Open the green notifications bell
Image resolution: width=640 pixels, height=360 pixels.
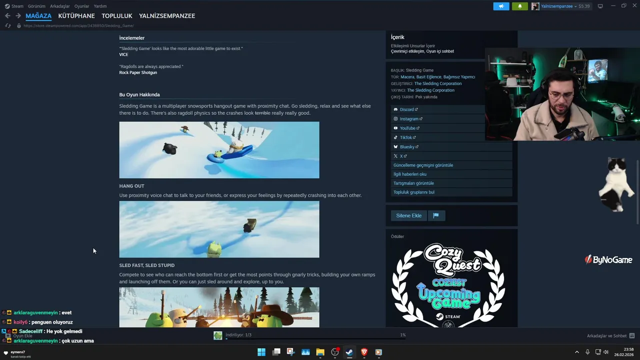(519, 6)
